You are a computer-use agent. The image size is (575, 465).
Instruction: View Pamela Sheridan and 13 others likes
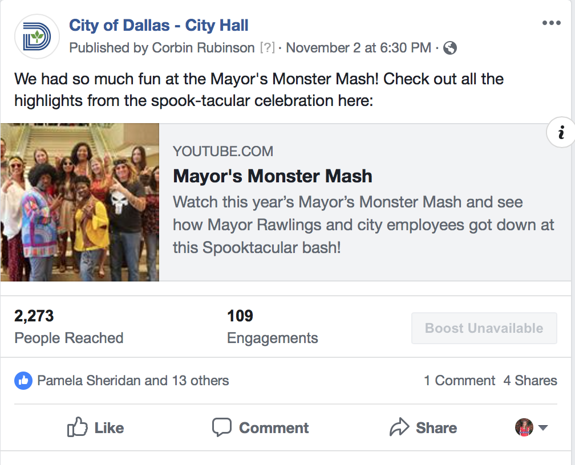133,381
